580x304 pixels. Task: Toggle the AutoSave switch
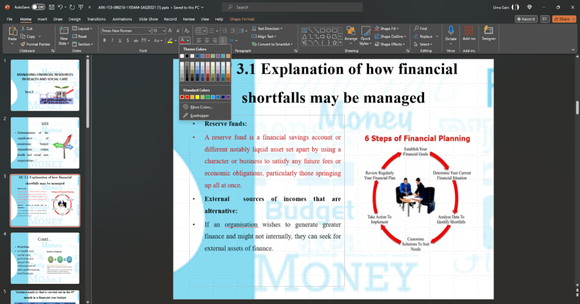(38, 7)
